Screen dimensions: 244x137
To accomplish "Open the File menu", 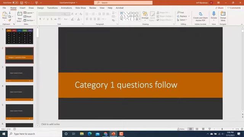I will pyautogui.click(x=4, y=8).
